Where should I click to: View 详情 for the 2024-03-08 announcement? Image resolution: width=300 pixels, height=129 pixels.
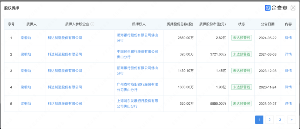coord(288,54)
